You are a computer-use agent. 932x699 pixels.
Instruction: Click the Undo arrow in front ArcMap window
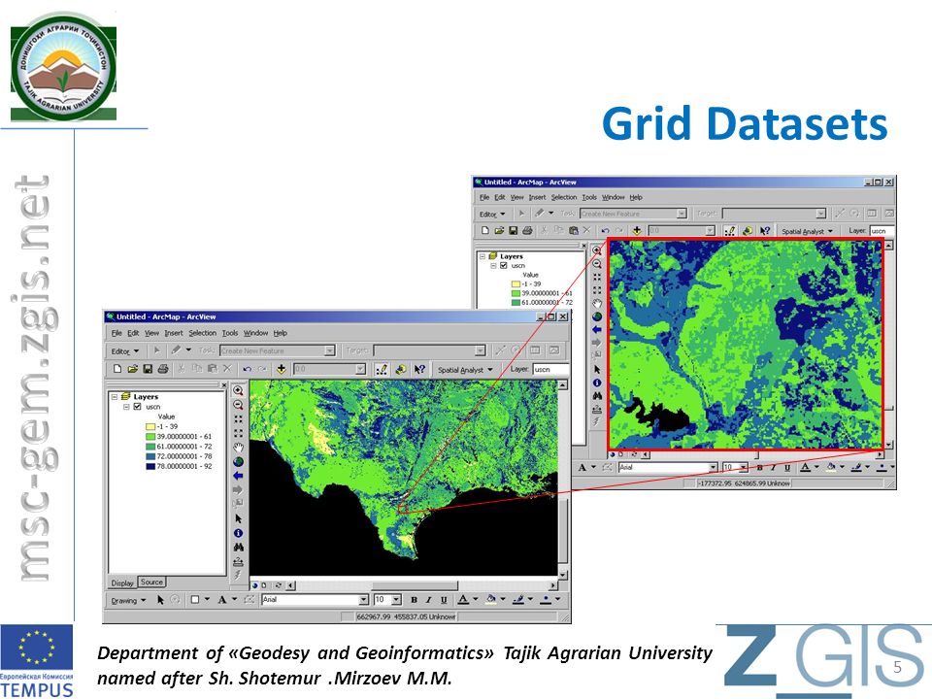point(248,369)
